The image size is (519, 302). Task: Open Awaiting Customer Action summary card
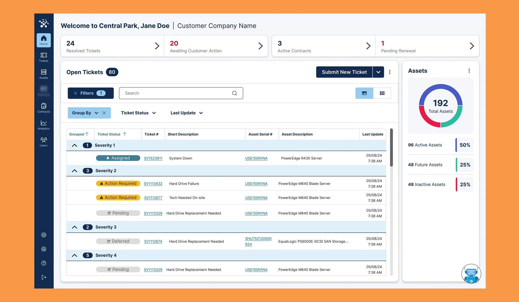(x=216, y=46)
